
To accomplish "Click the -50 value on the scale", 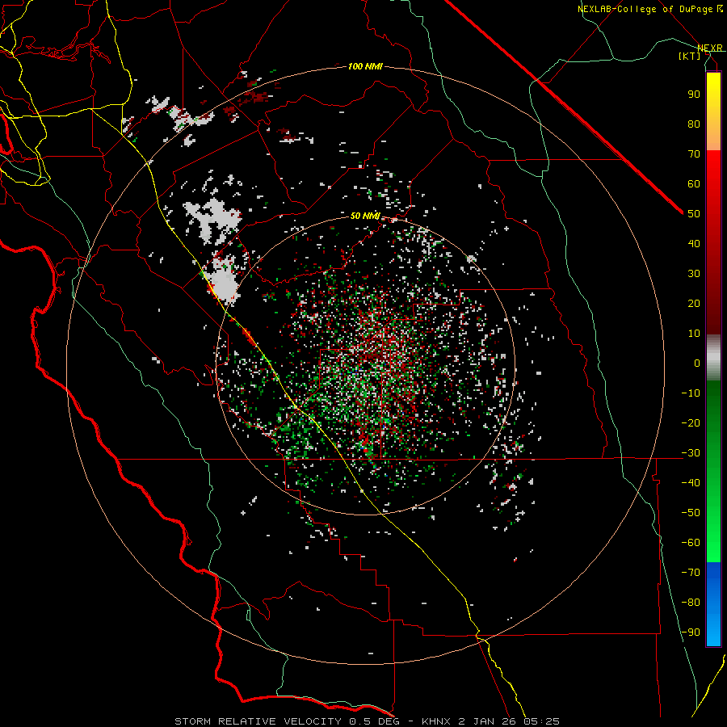I will pyautogui.click(x=691, y=512).
